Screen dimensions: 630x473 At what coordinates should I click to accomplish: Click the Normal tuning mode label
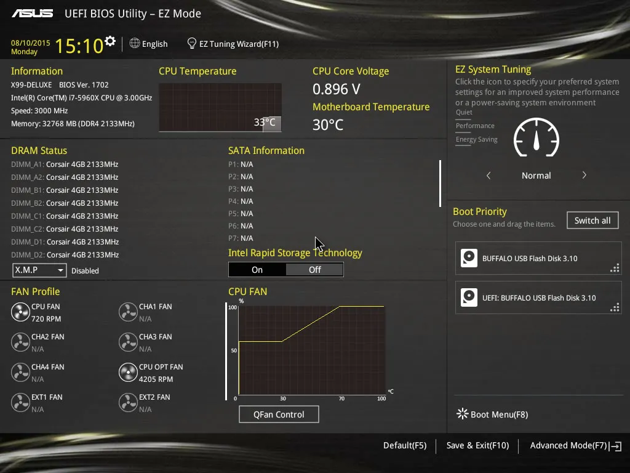536,176
